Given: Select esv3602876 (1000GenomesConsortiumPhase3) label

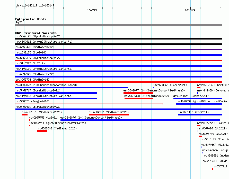Looking at the screenshot, I should coord(91,118).
